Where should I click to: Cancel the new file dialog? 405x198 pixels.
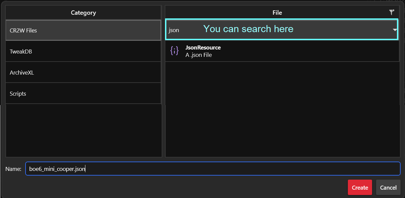[x=388, y=188]
